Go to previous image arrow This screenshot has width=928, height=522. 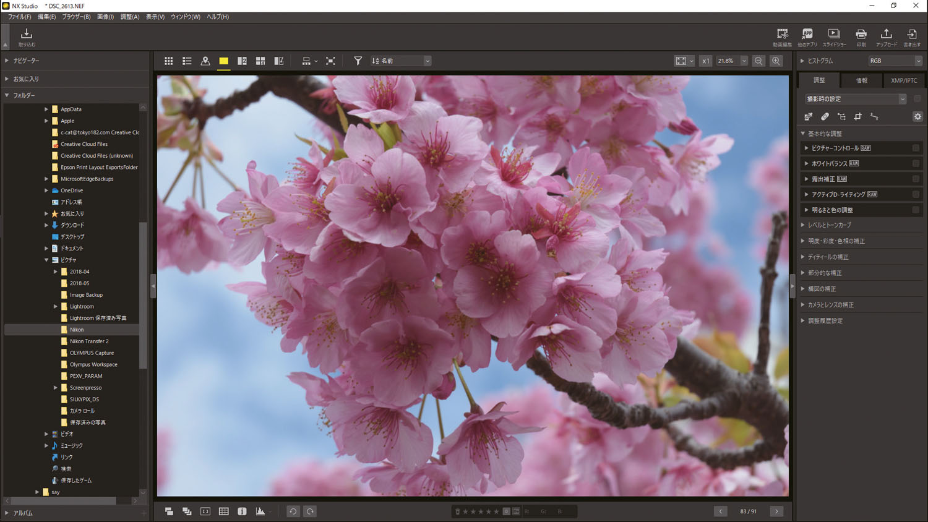(x=721, y=511)
